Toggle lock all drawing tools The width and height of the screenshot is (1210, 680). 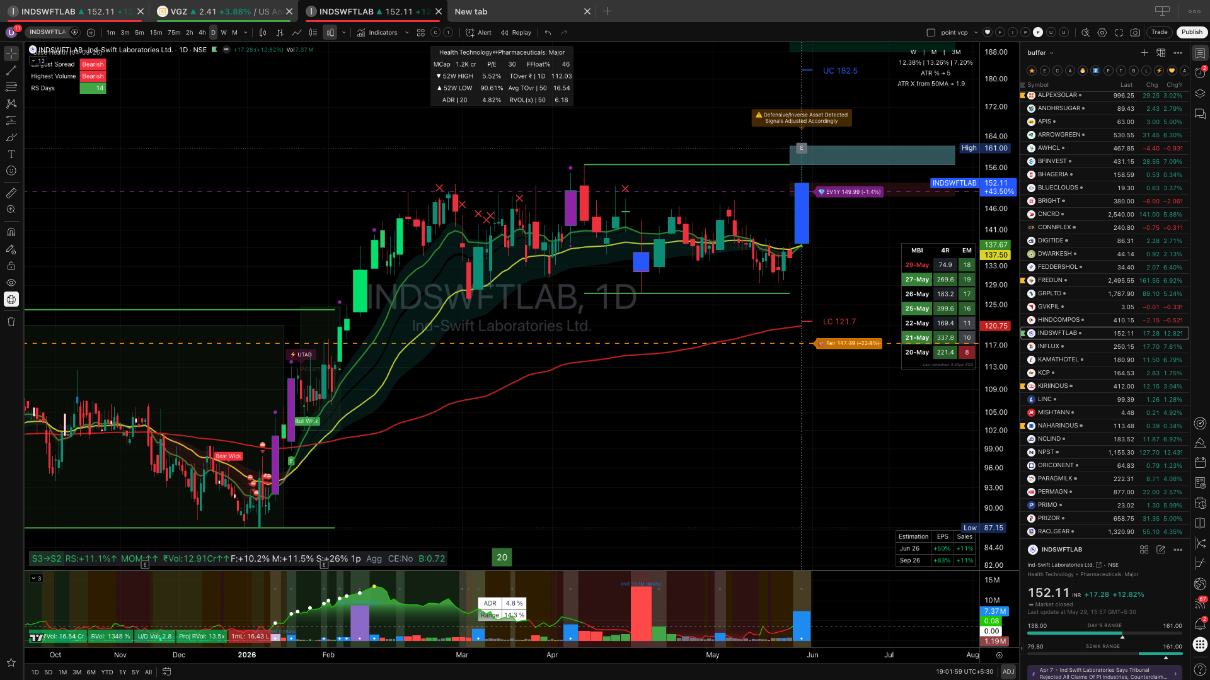pos(11,266)
